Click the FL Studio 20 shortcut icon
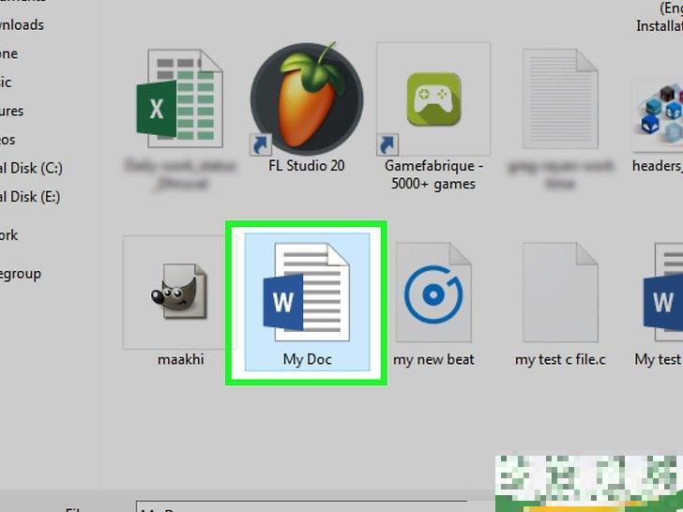Screen dimensions: 683x512 pos(306,98)
